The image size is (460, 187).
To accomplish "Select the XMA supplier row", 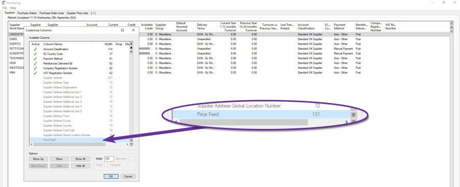I will [x=229, y=72].
